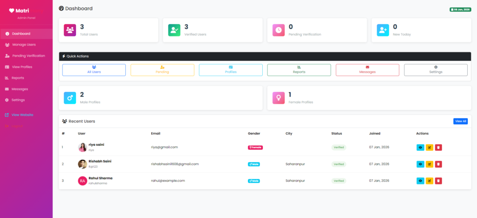Click the Verified status for riya saini
The width and height of the screenshot is (477, 218).
click(x=339, y=148)
